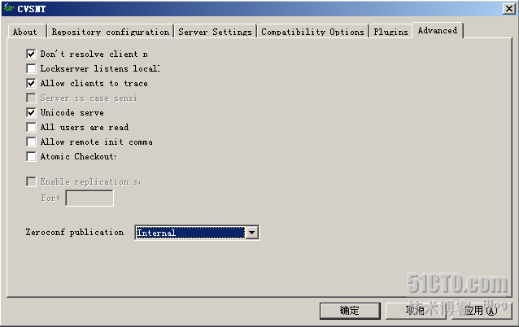Uncheck Allow clients to trace option
This screenshot has width=519, height=327.
tap(32, 83)
